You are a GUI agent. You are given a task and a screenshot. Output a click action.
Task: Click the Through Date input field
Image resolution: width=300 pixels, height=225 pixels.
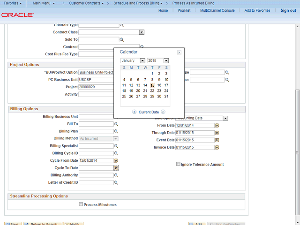(195, 133)
